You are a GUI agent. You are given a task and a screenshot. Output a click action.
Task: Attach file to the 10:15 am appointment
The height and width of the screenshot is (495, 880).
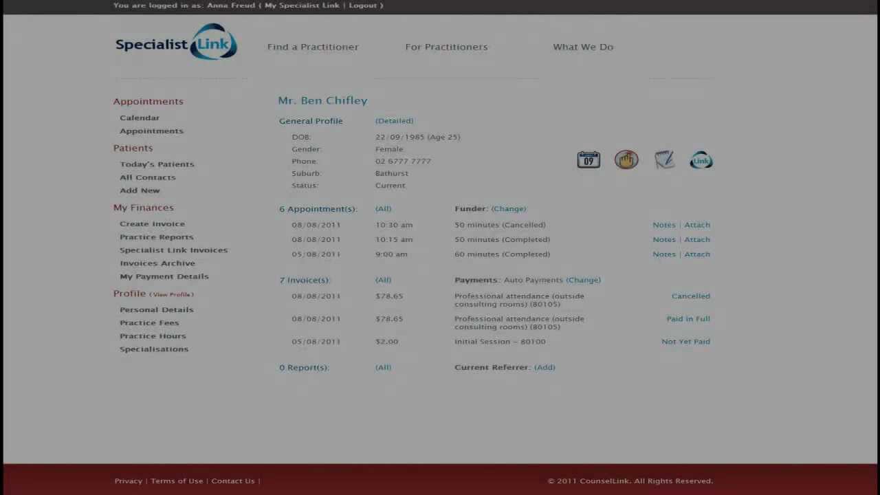pyautogui.click(x=697, y=240)
